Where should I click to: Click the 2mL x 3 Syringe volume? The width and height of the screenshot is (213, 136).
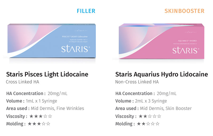click(151, 101)
